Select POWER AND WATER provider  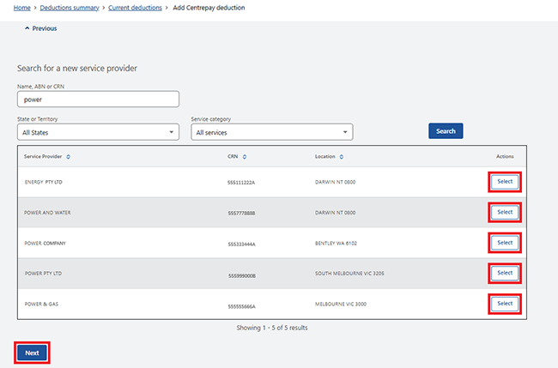coord(505,212)
